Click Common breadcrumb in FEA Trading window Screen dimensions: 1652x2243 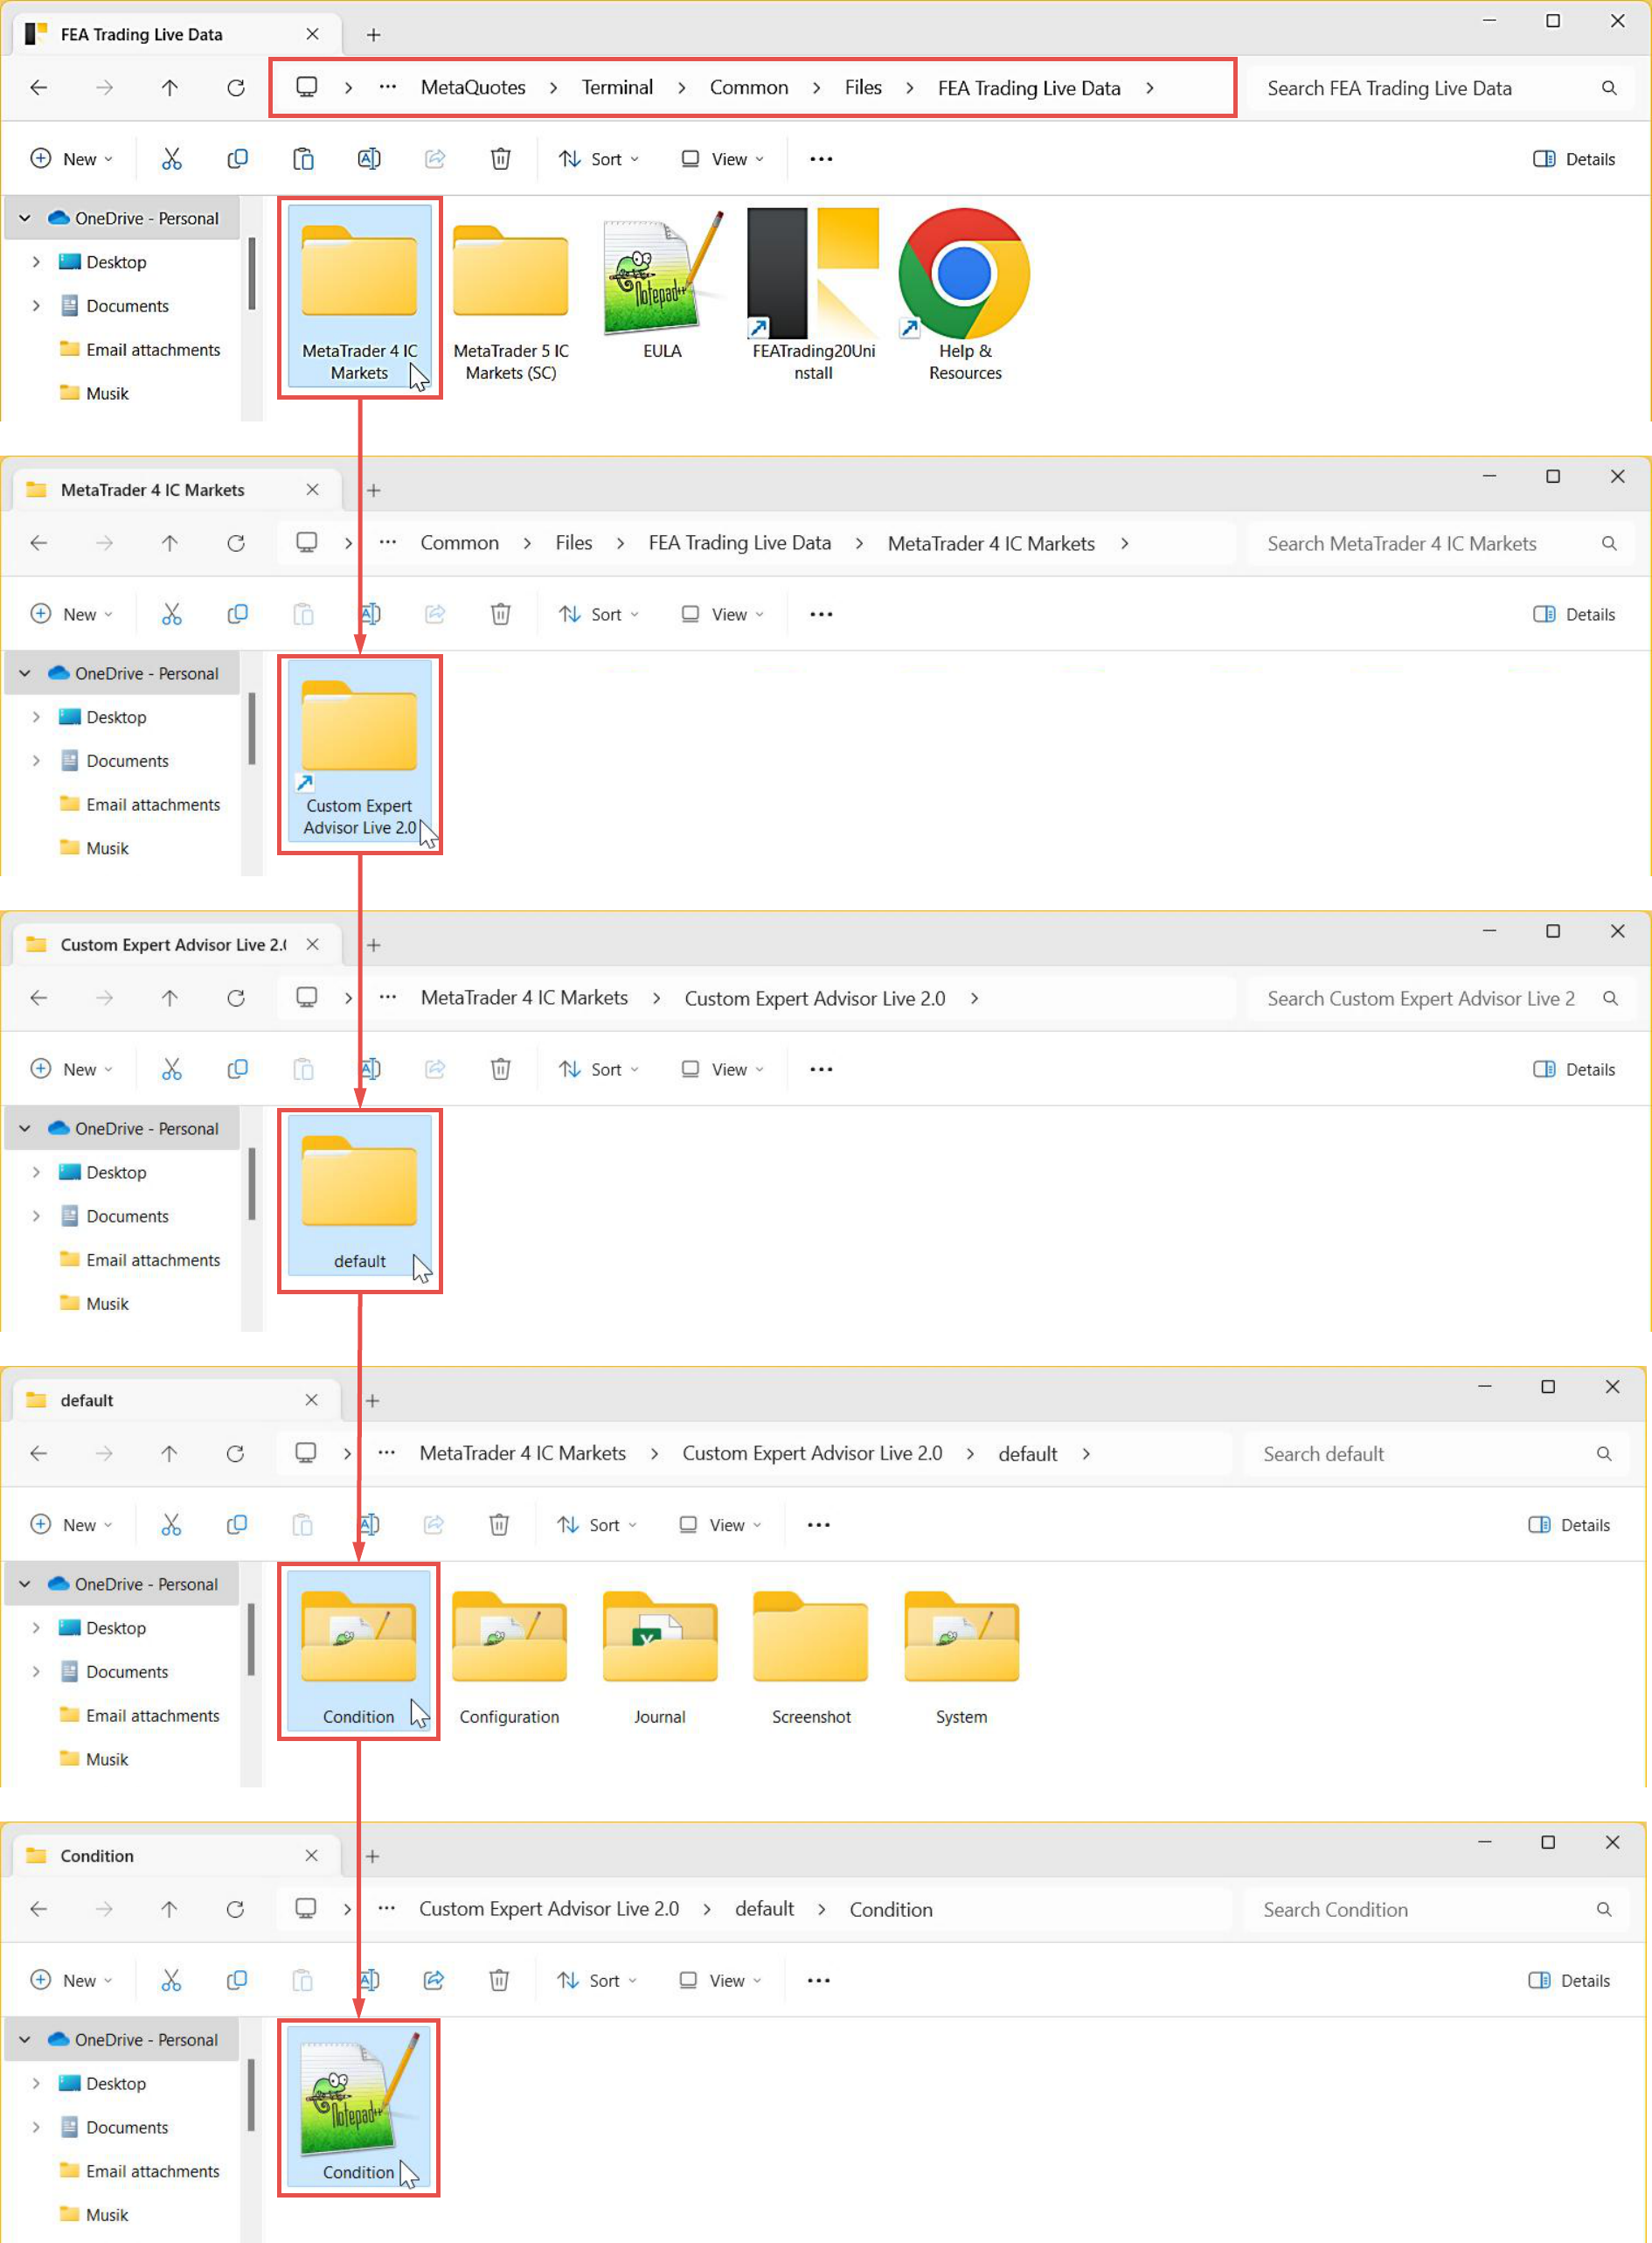[x=749, y=88]
